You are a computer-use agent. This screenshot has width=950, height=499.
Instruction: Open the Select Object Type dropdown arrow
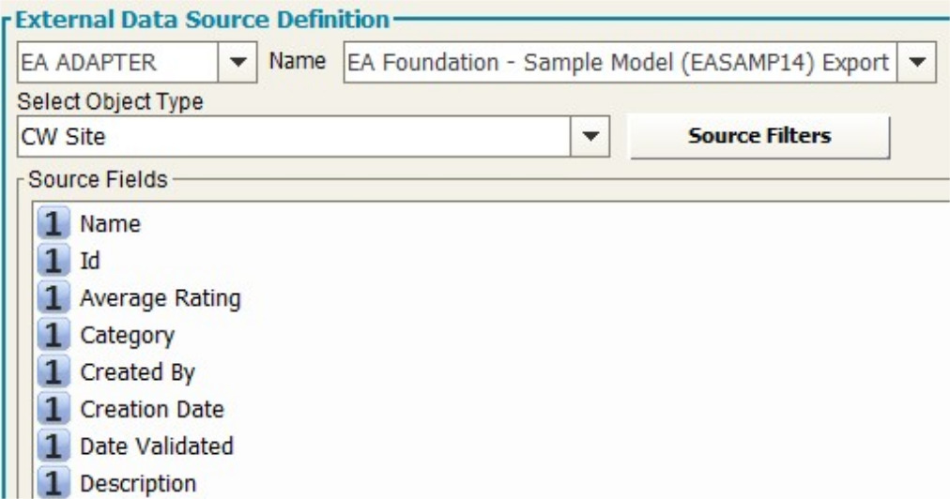(590, 137)
